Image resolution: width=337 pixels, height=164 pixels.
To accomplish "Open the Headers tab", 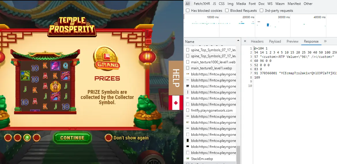I will point(257,41).
